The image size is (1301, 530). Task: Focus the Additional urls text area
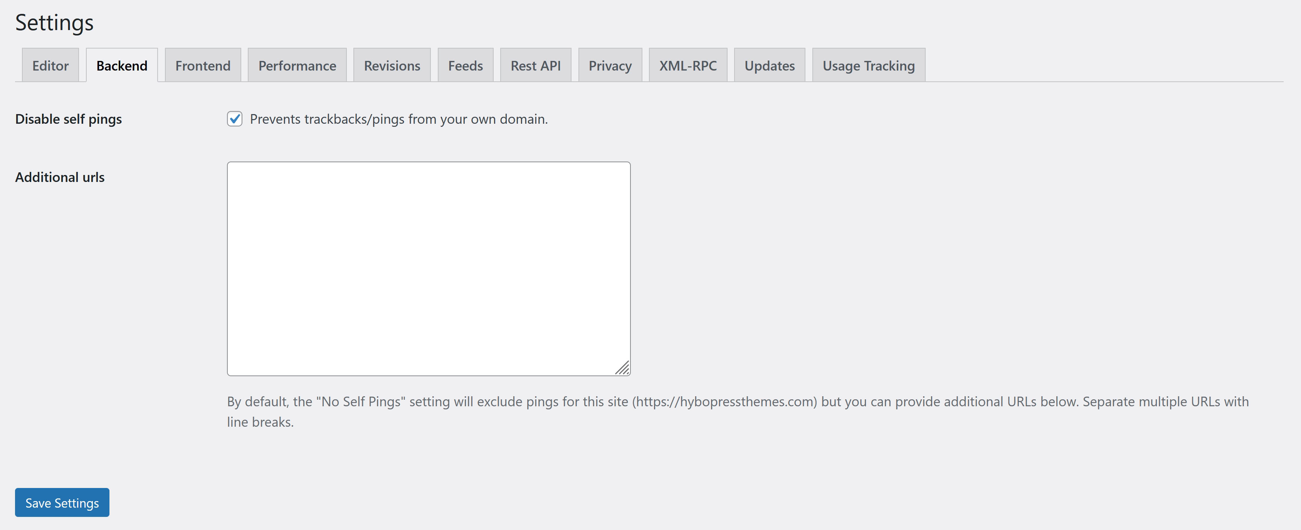pos(428,268)
